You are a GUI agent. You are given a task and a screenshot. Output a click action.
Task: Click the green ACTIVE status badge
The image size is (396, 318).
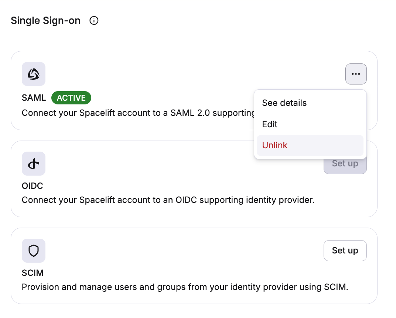[x=71, y=98]
